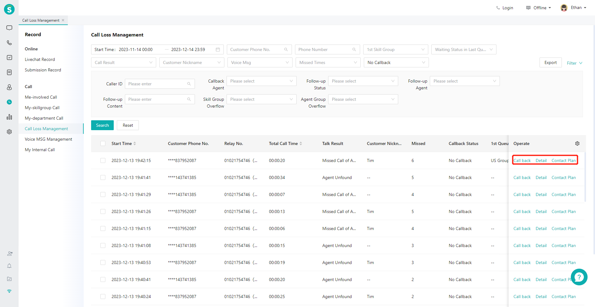This screenshot has height=307, width=595.
Task: Open Voice MSG Management menu item
Action: pyautogui.click(x=48, y=139)
